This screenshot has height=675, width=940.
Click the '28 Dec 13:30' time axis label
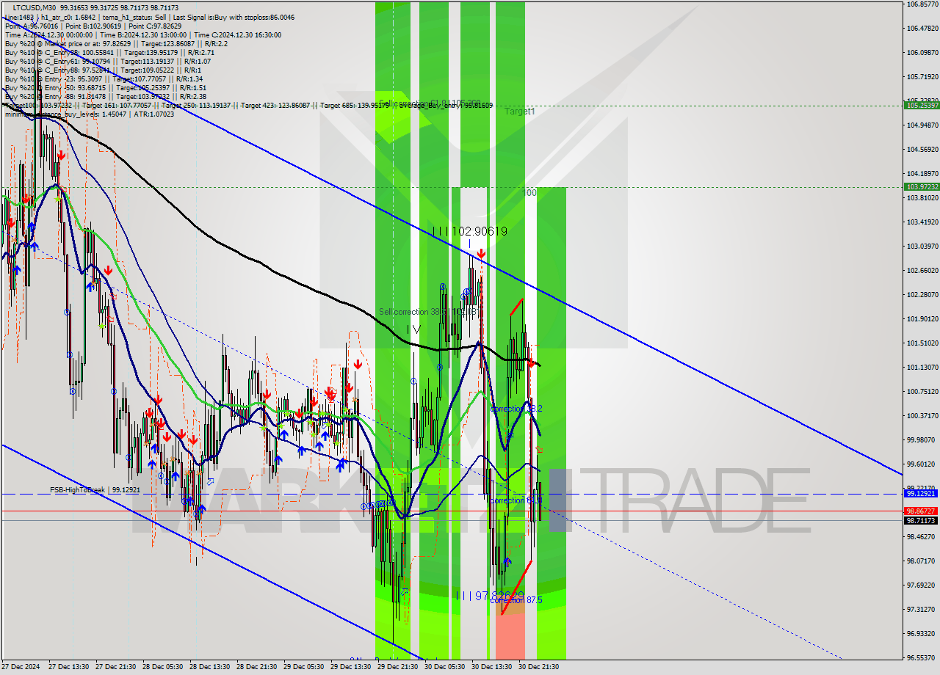(210, 667)
